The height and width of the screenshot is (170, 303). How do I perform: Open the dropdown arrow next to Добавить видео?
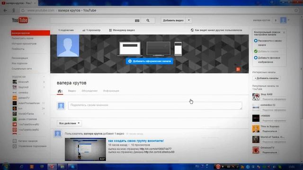[189, 20]
